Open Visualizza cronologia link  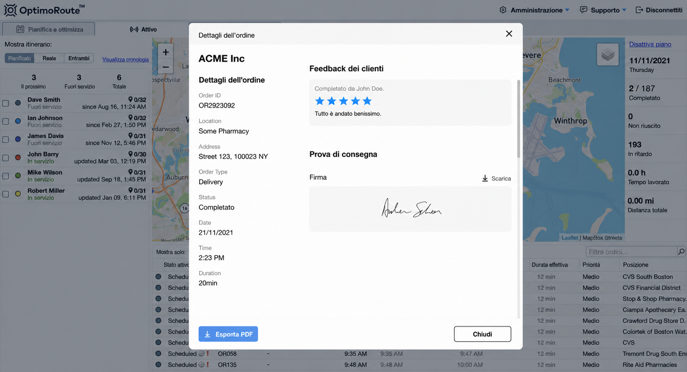[125, 60]
